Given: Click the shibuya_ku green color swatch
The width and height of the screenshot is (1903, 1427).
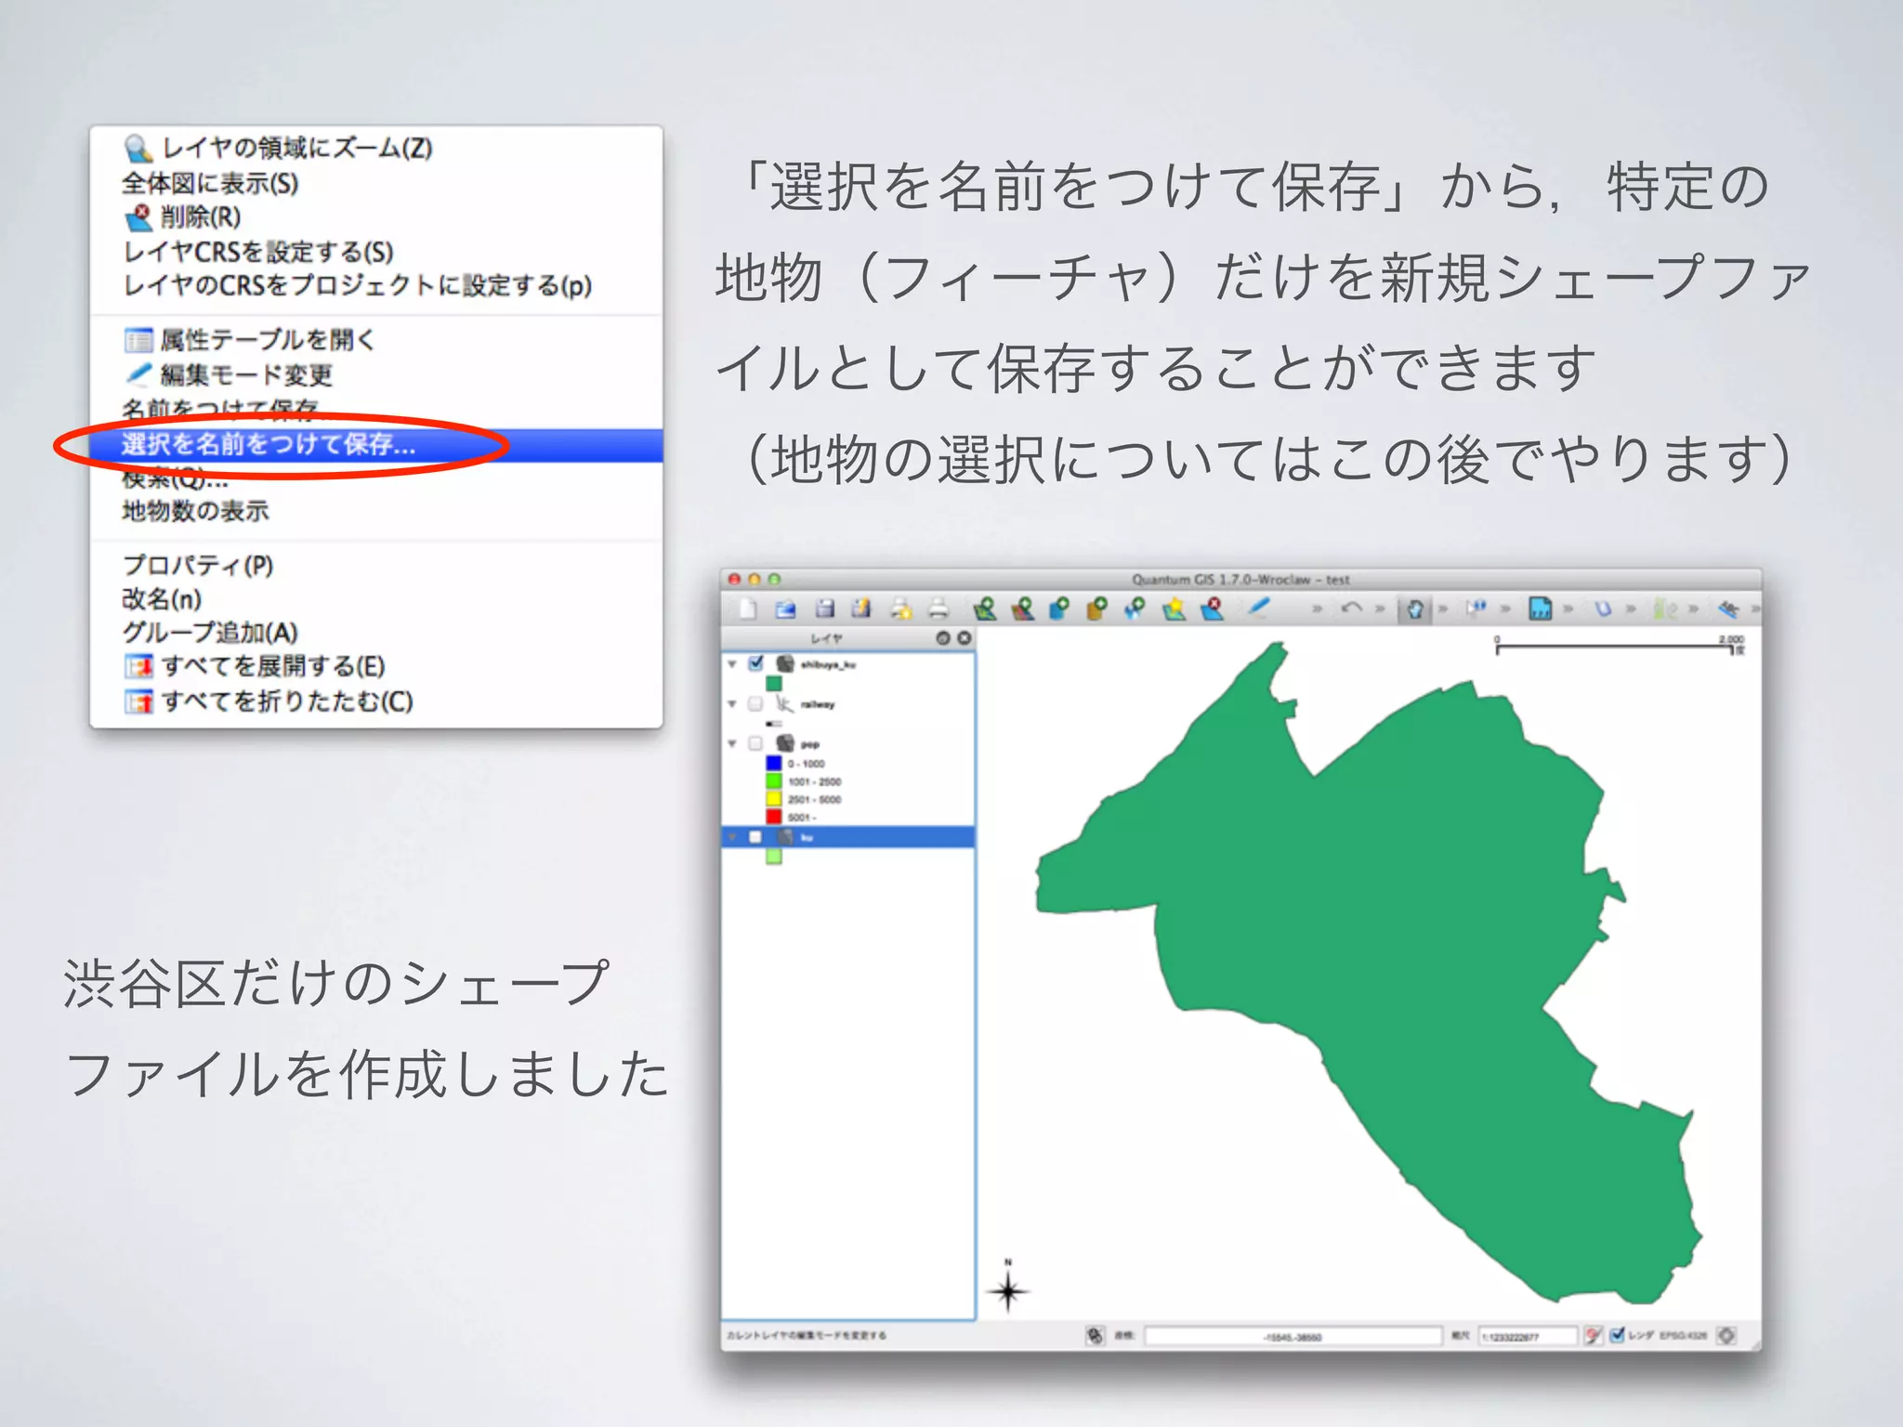Looking at the screenshot, I should point(774,684).
